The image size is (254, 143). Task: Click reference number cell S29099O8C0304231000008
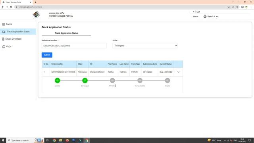(63, 72)
